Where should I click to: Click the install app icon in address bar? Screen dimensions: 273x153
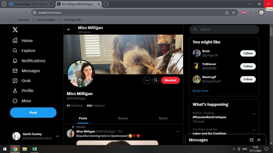(x=227, y=13)
